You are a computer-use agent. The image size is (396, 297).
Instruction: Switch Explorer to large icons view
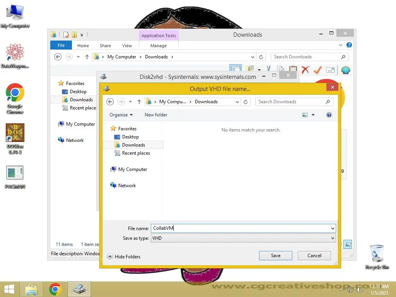[348, 244]
